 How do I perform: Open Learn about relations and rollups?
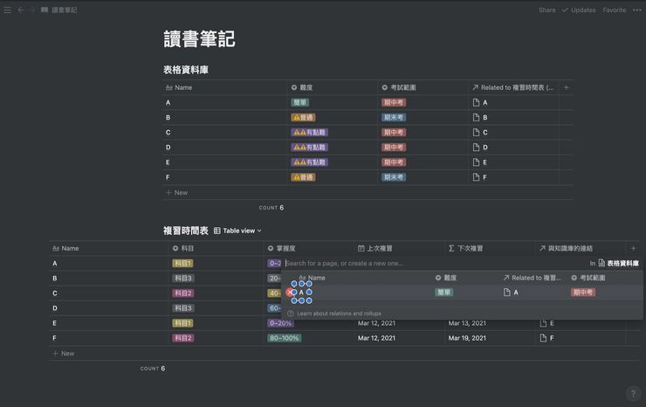334,314
